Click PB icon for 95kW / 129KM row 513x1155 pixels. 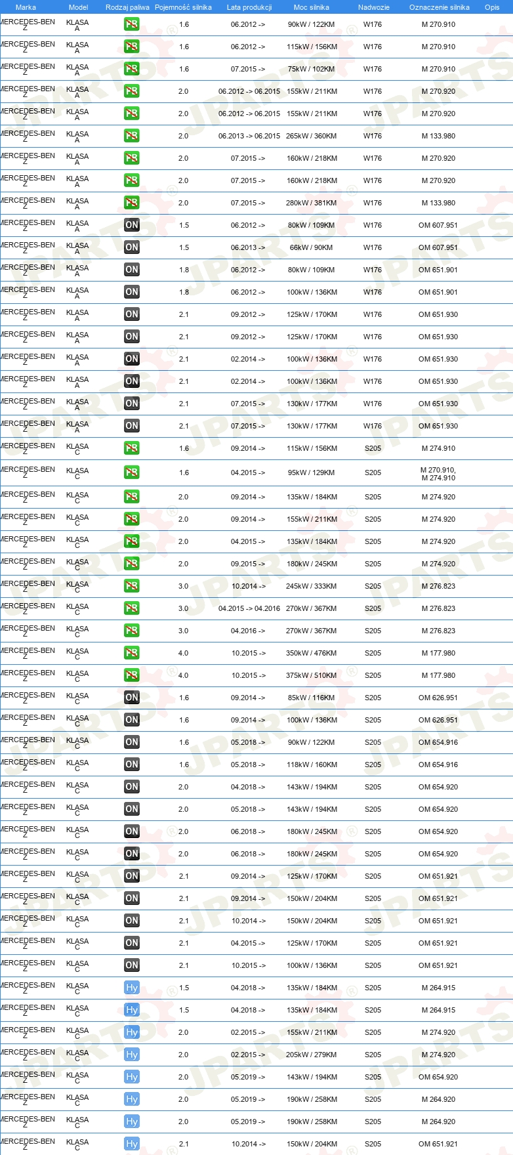point(132,472)
